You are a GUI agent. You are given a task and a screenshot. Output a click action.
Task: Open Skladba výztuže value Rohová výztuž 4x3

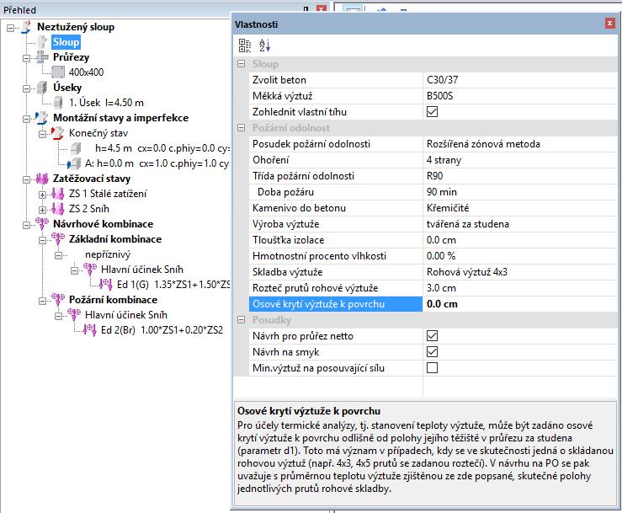tap(519, 272)
